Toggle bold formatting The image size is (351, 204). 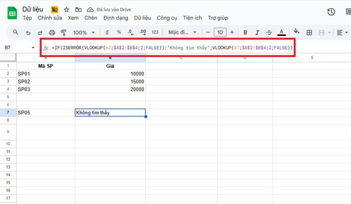point(245,32)
